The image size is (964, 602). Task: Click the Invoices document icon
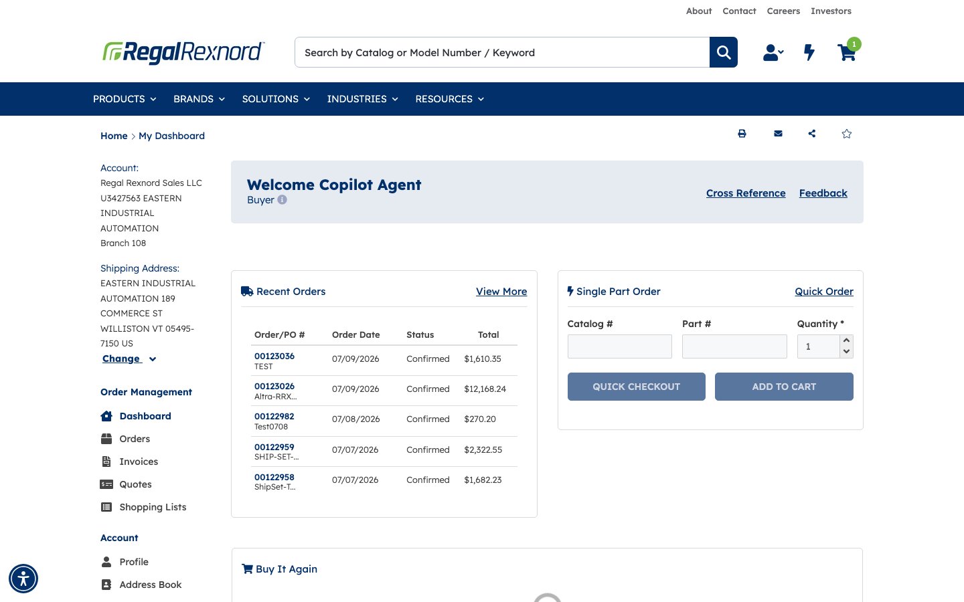pos(106,462)
